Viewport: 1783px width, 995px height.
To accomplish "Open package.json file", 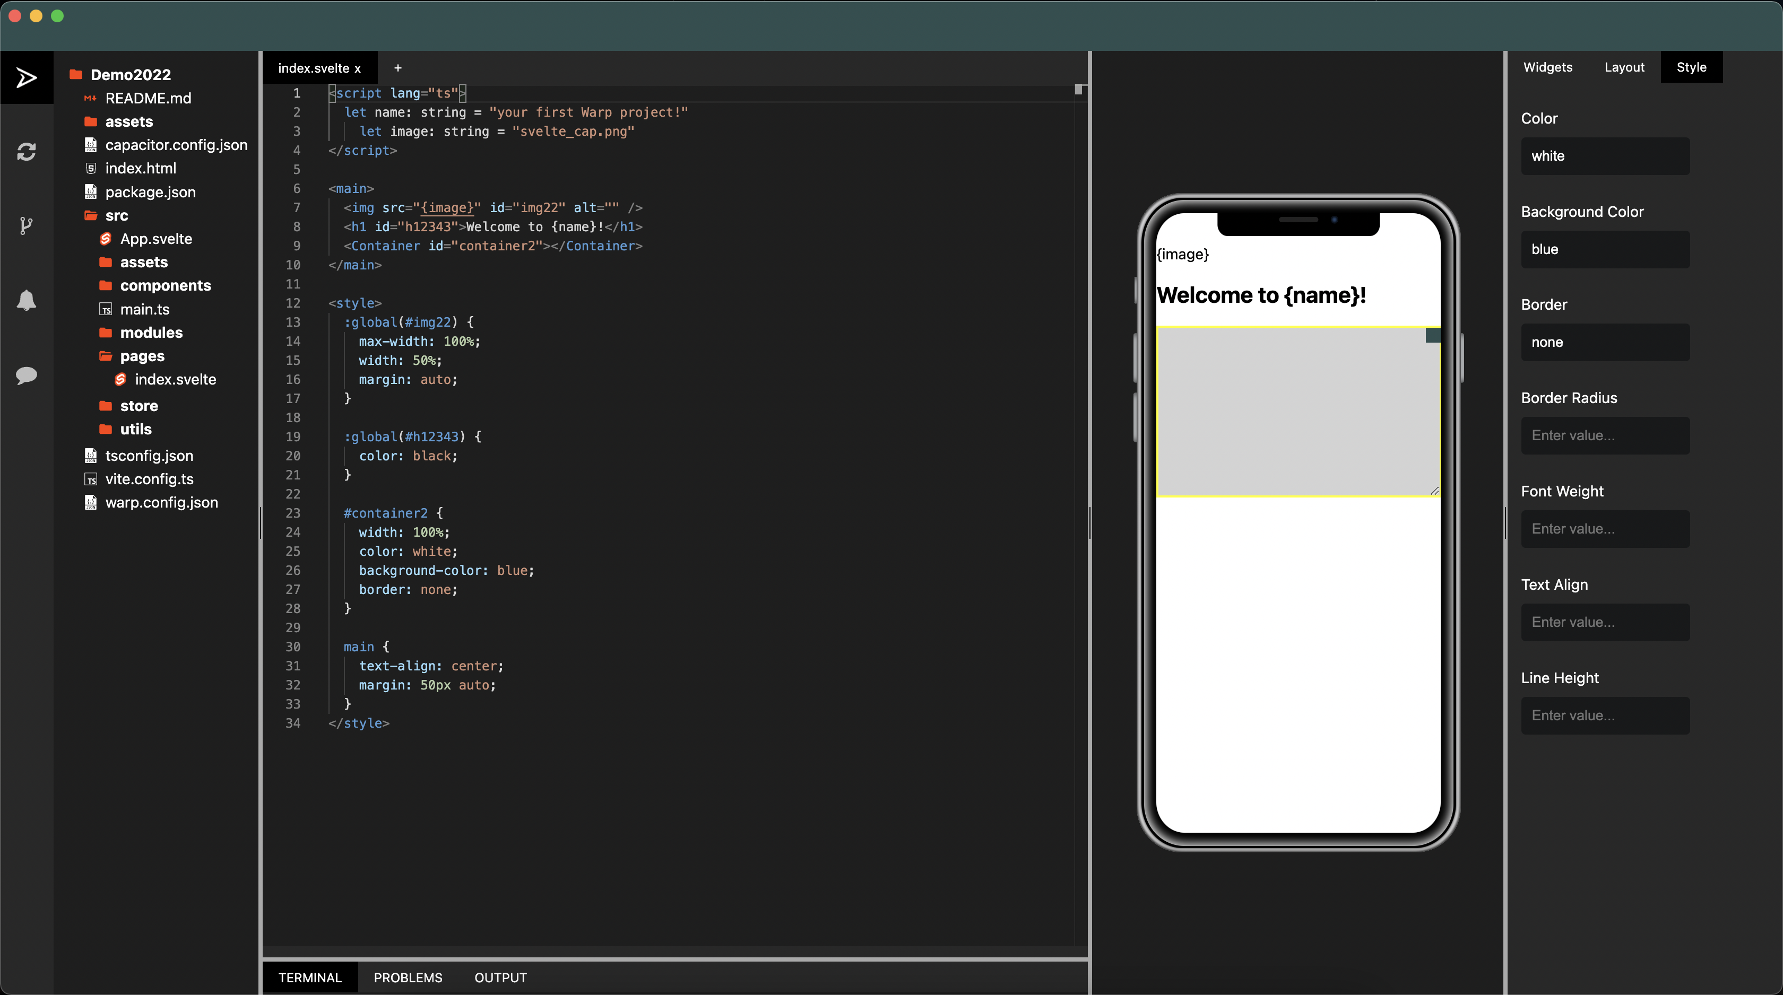I will (x=150, y=191).
